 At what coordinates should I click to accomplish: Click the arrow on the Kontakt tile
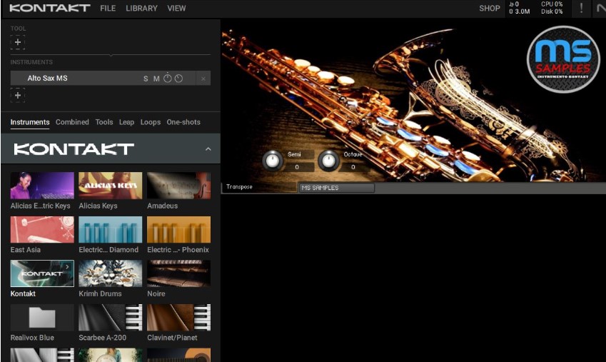click(x=67, y=266)
